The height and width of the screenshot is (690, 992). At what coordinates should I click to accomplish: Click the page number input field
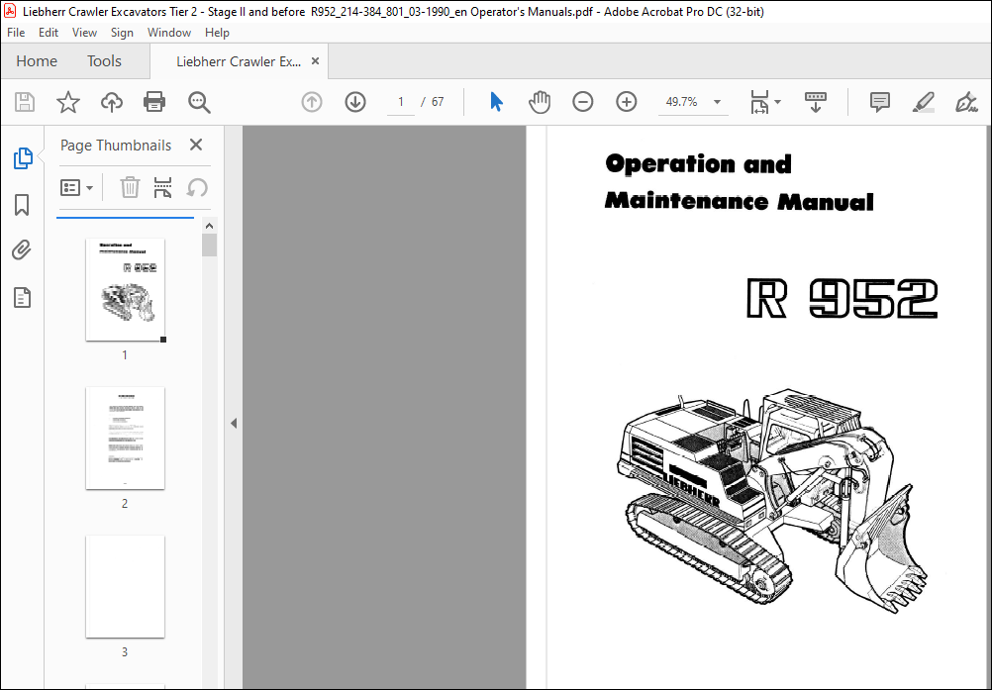pyautogui.click(x=401, y=102)
